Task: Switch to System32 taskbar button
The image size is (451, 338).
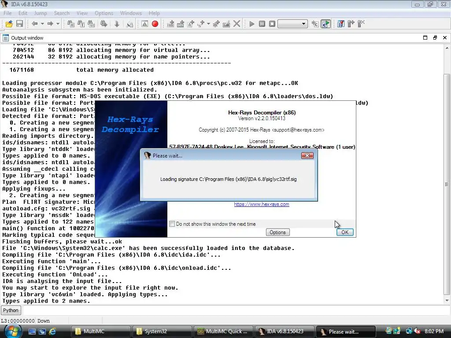Action: [x=162, y=331]
